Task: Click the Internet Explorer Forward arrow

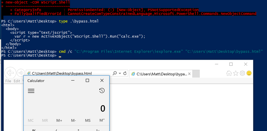Action: coord(21,73)
